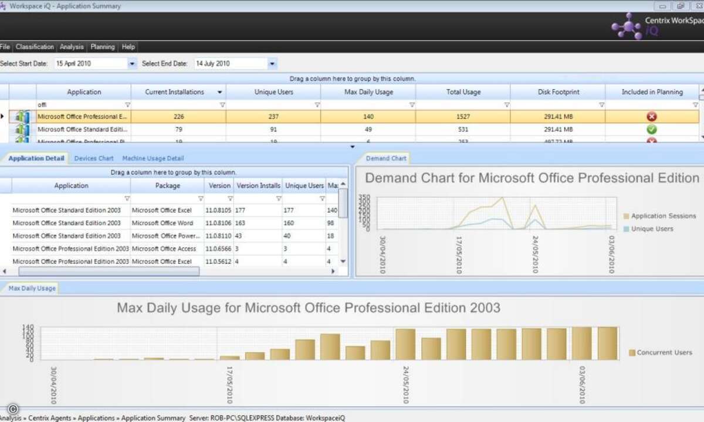Click the top grid scroll-up arrow
Screen dimensions: 704x422
pyautogui.click(x=701, y=90)
